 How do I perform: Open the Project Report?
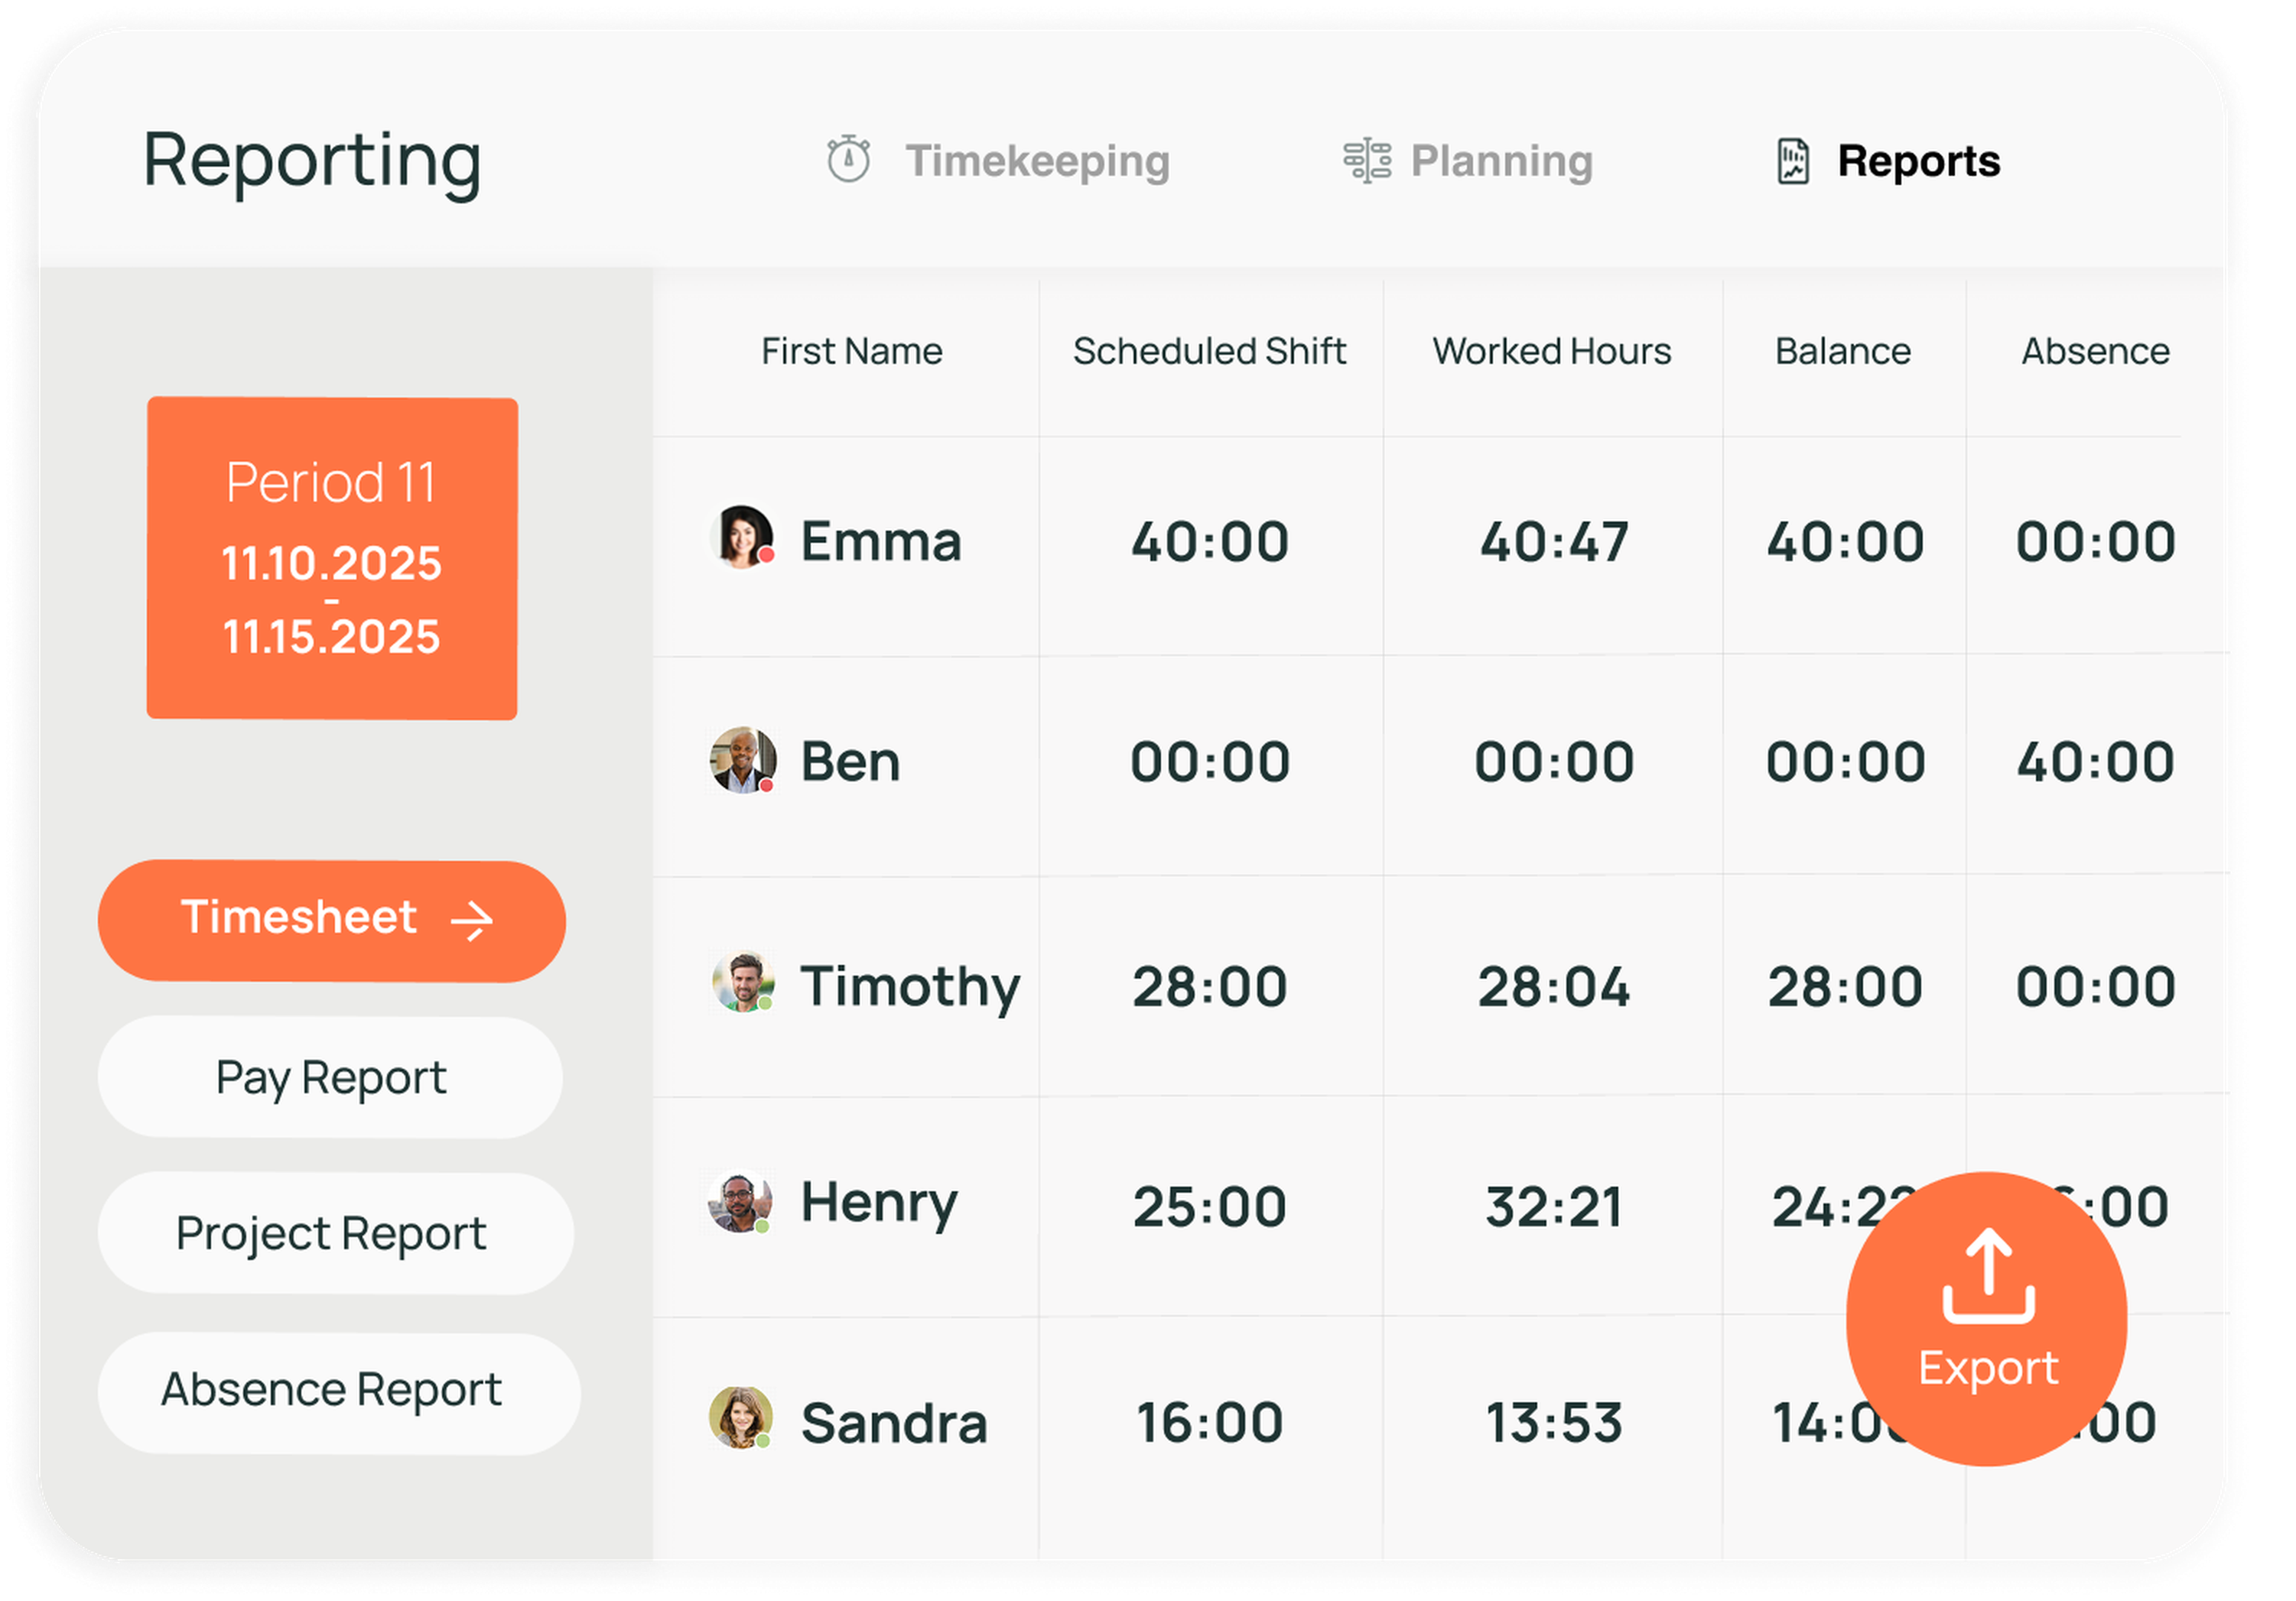pyautogui.click(x=331, y=1233)
